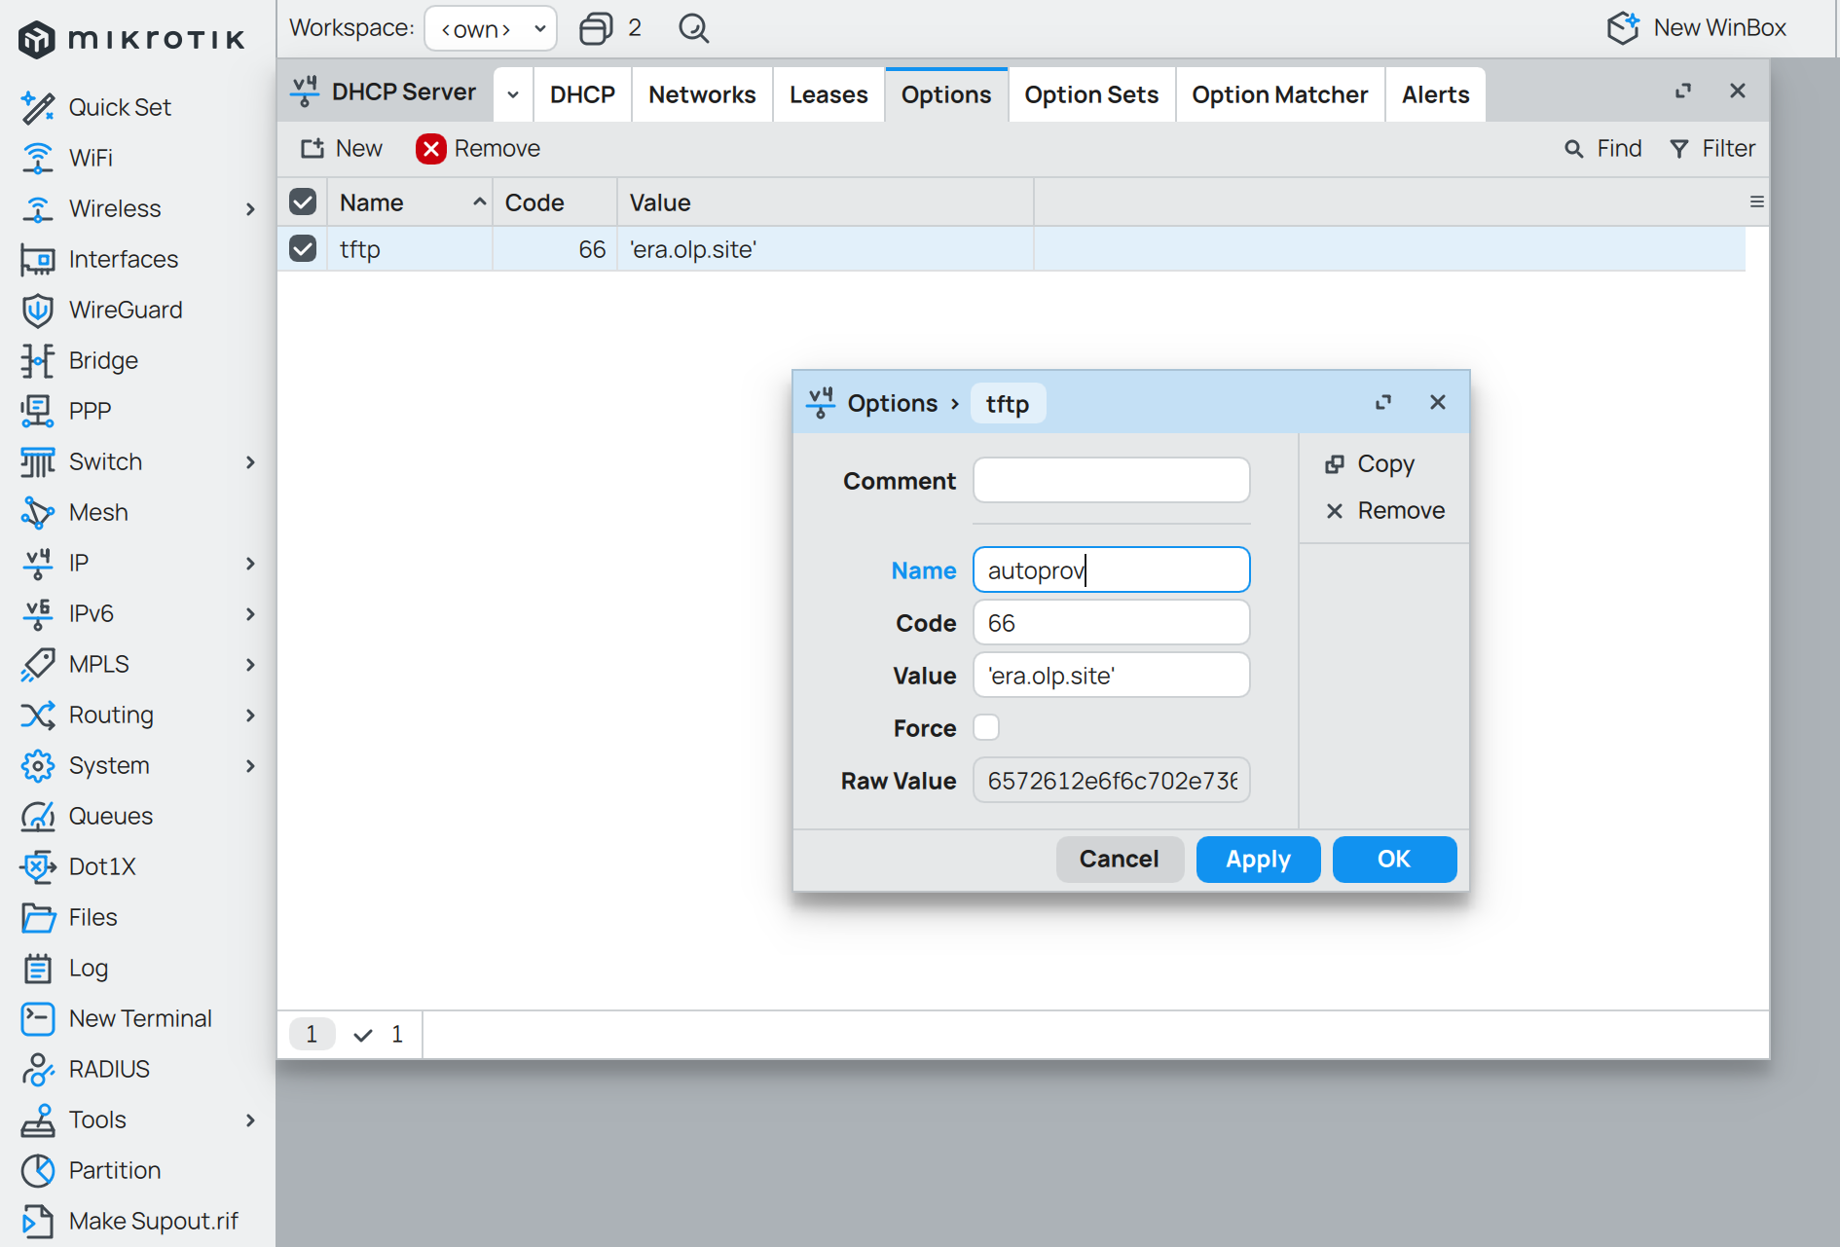Switch to the Leases tab
The image size is (1840, 1247).
tap(828, 94)
